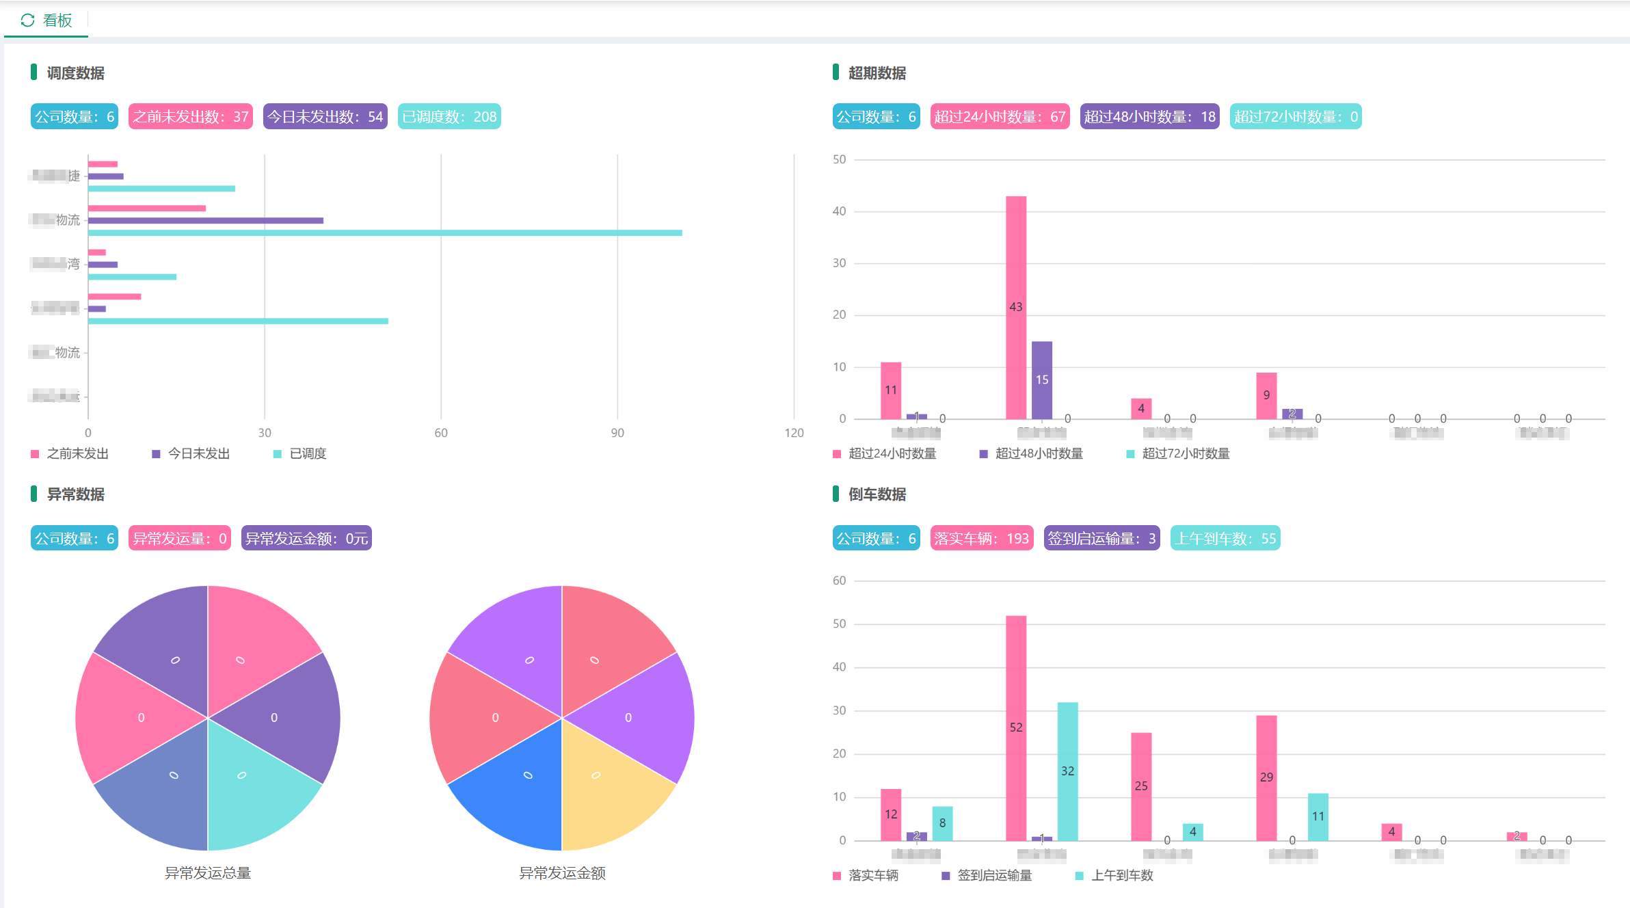1630x908 pixels.
Task: Click the 超过72小时数量 legend color square
Action: (1130, 454)
